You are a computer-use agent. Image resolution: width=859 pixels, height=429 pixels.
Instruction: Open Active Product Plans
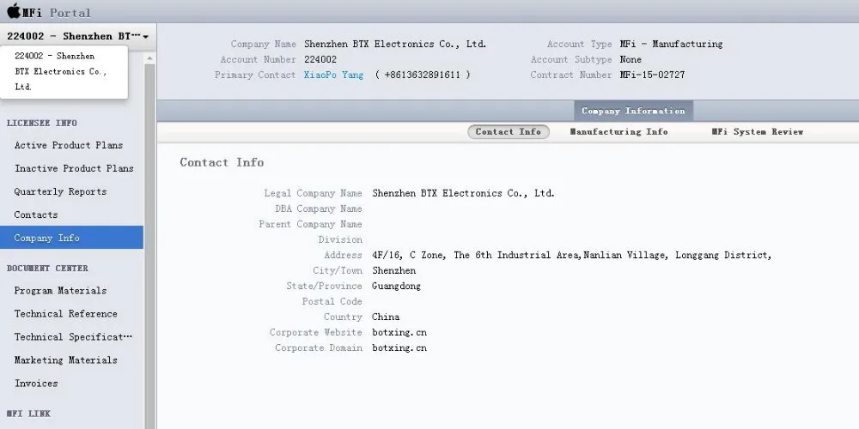pyautogui.click(x=68, y=145)
